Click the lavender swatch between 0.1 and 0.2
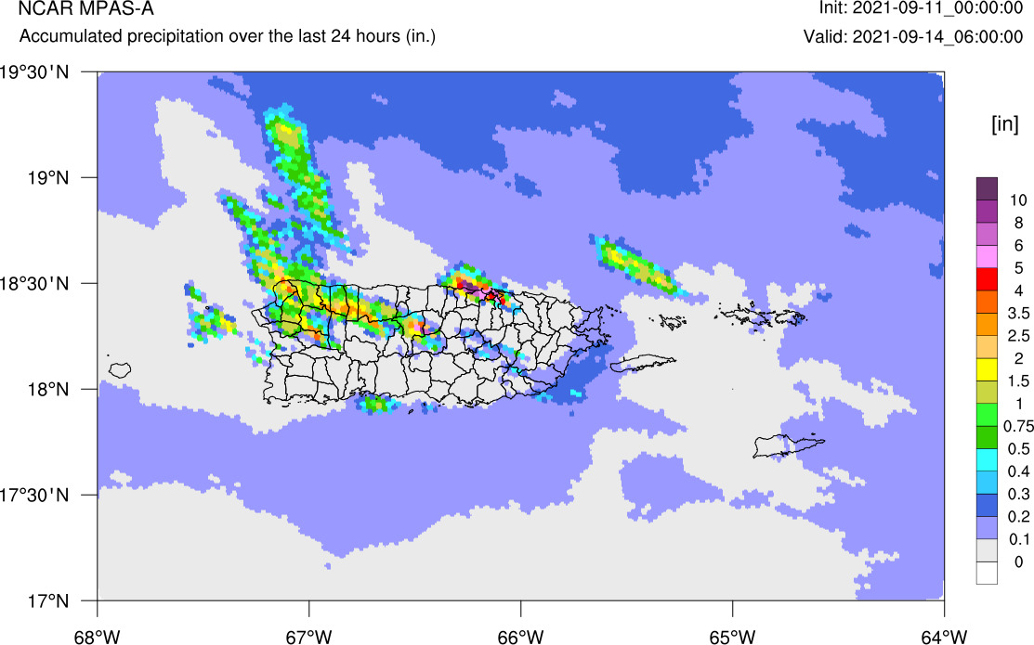Viewport: 1034px width, 645px height. click(x=987, y=528)
